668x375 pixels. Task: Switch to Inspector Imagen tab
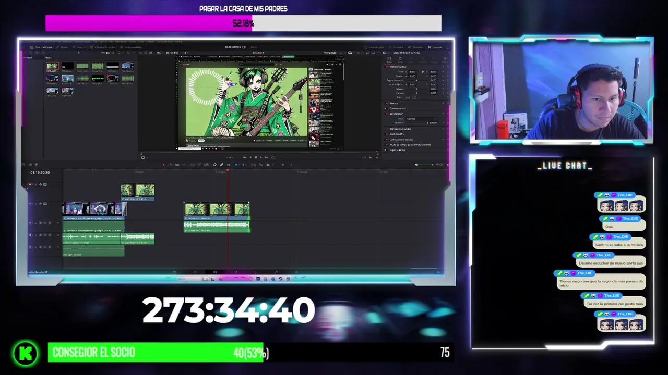pos(434,60)
